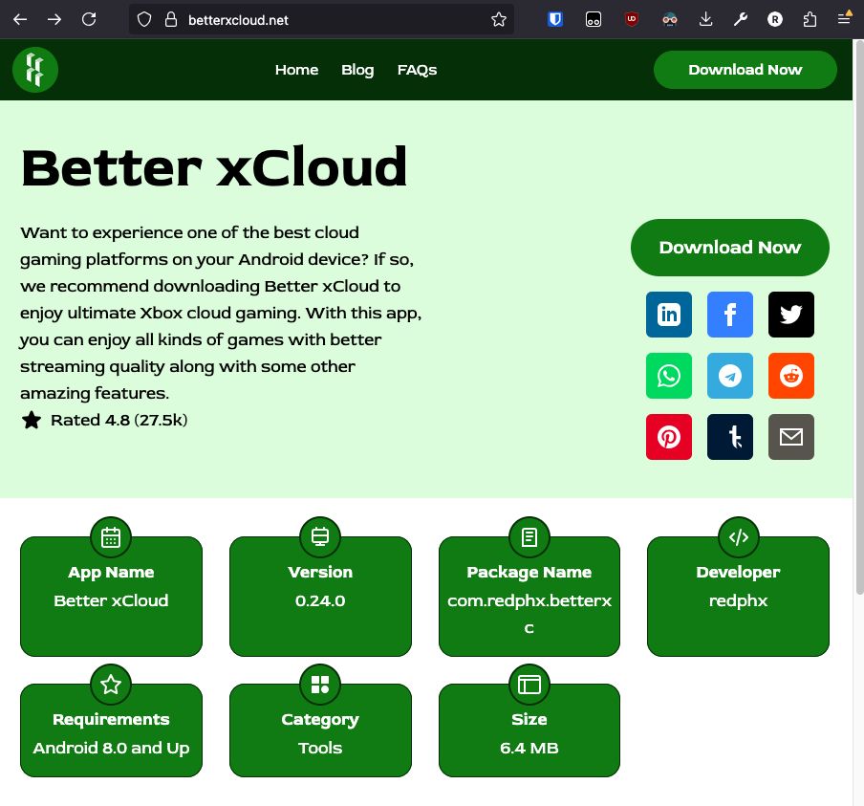Click the window icon above Size
The width and height of the screenshot is (864, 806).
pos(529,685)
